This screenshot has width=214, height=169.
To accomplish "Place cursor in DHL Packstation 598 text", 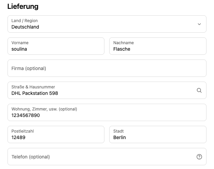I will [x=35, y=93].
